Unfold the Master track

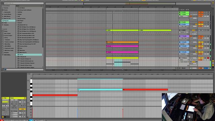tap(180, 68)
